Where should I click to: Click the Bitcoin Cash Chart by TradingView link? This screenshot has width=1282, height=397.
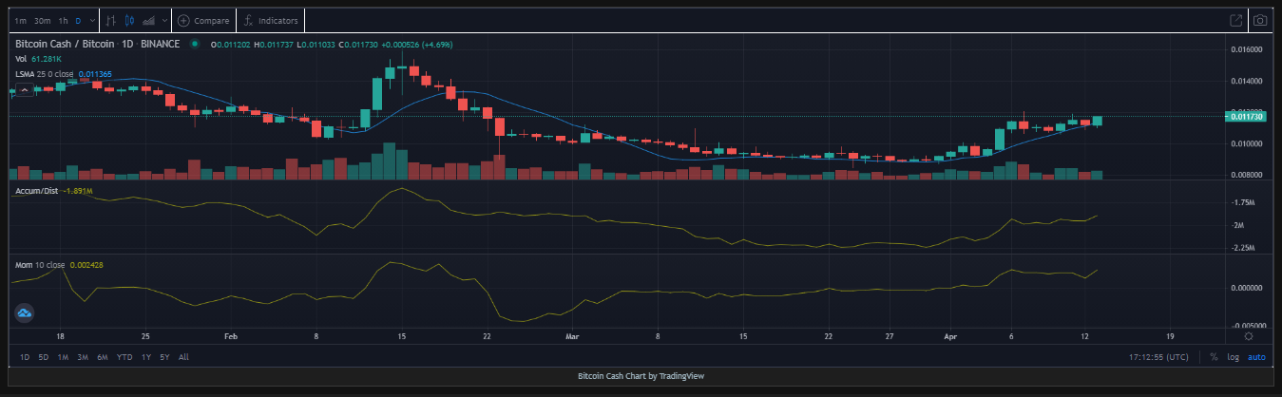pyautogui.click(x=641, y=376)
